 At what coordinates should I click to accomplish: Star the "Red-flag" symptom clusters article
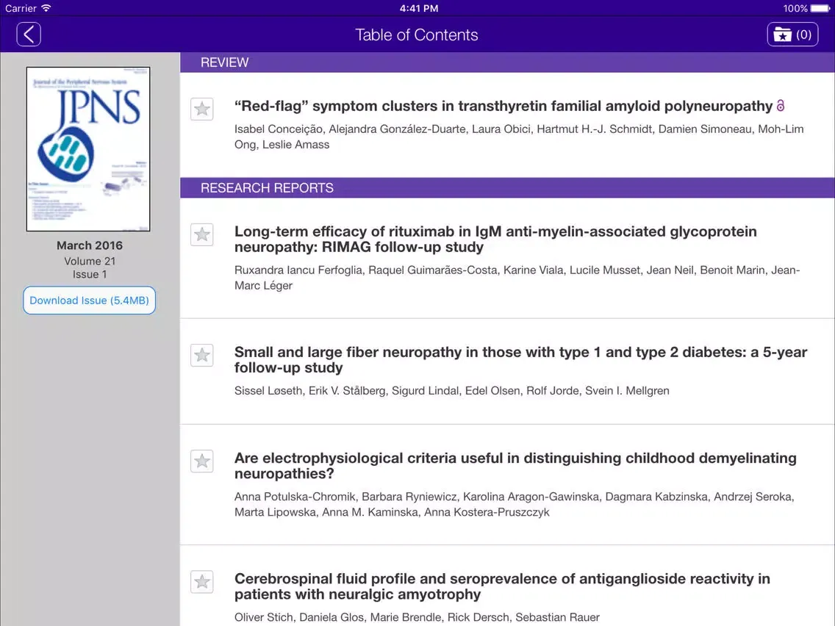(202, 109)
